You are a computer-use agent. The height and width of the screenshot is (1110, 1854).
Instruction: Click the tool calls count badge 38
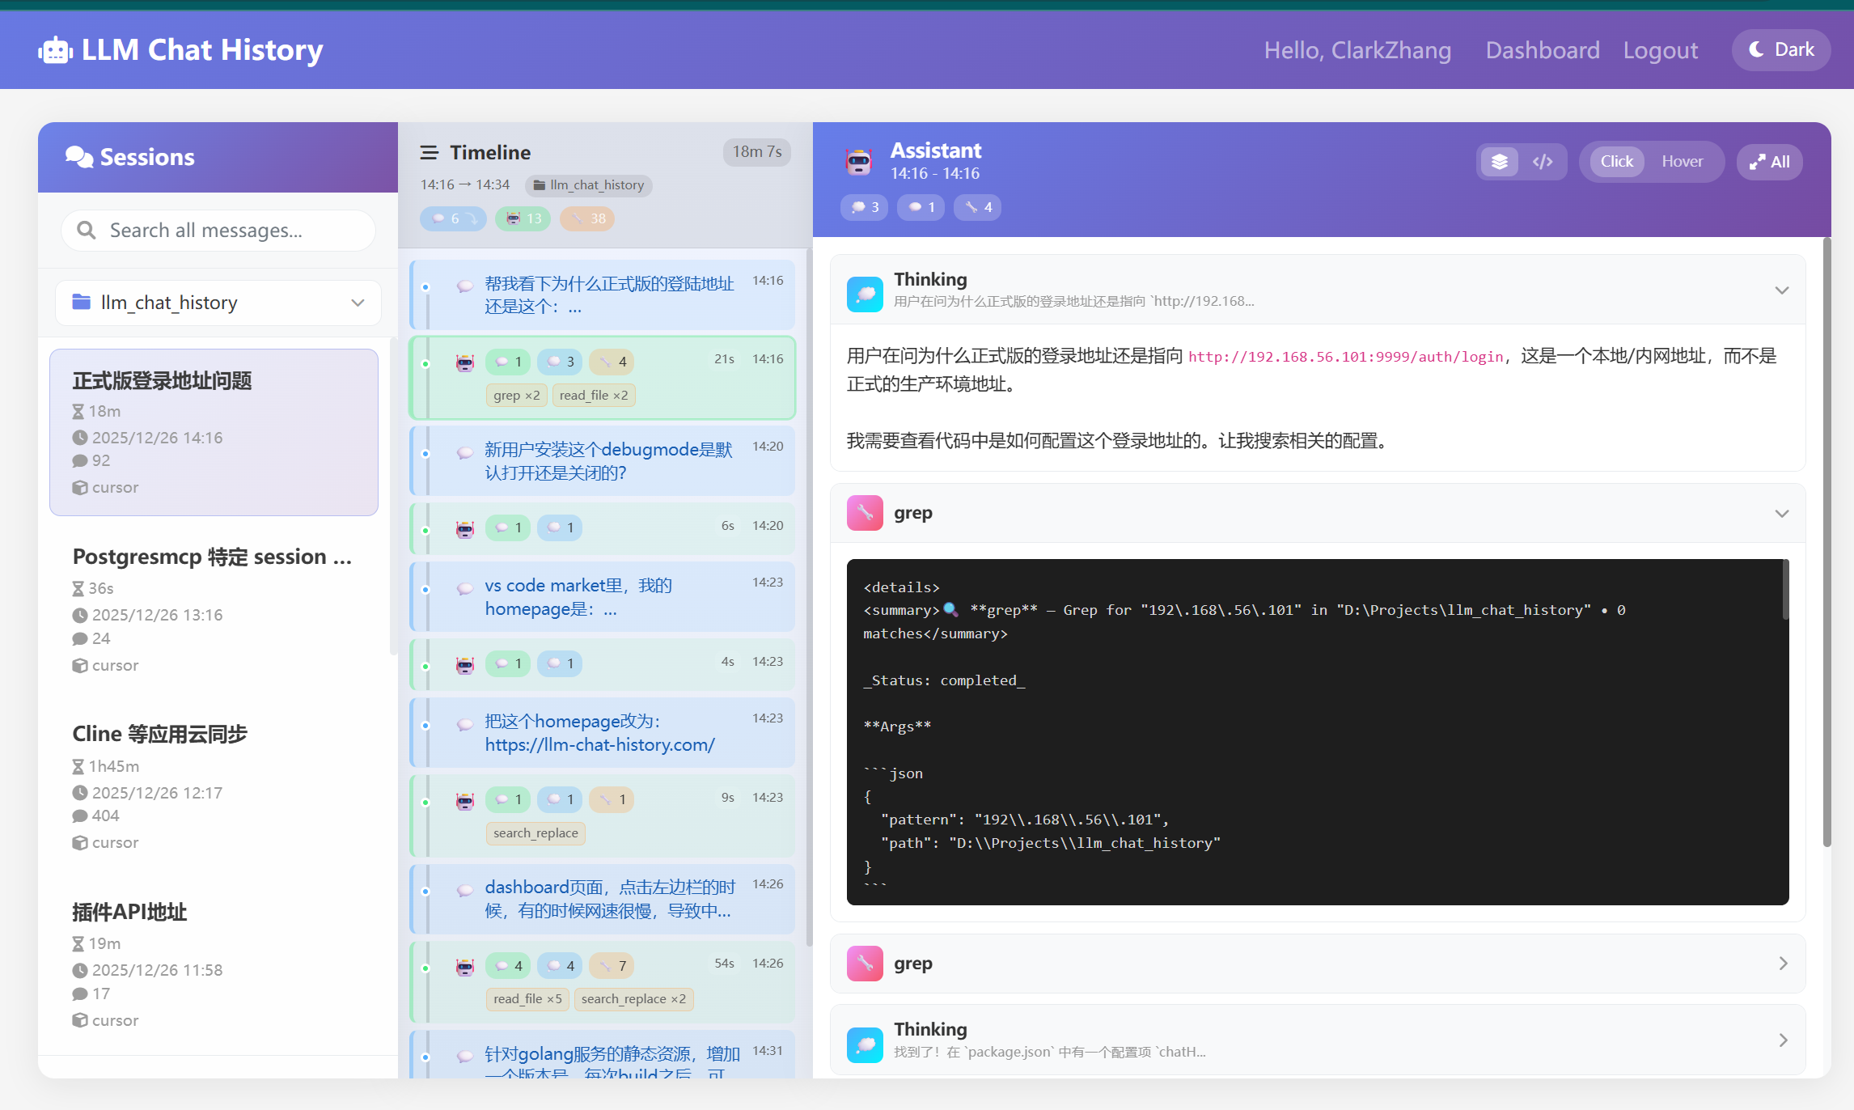[x=588, y=218]
